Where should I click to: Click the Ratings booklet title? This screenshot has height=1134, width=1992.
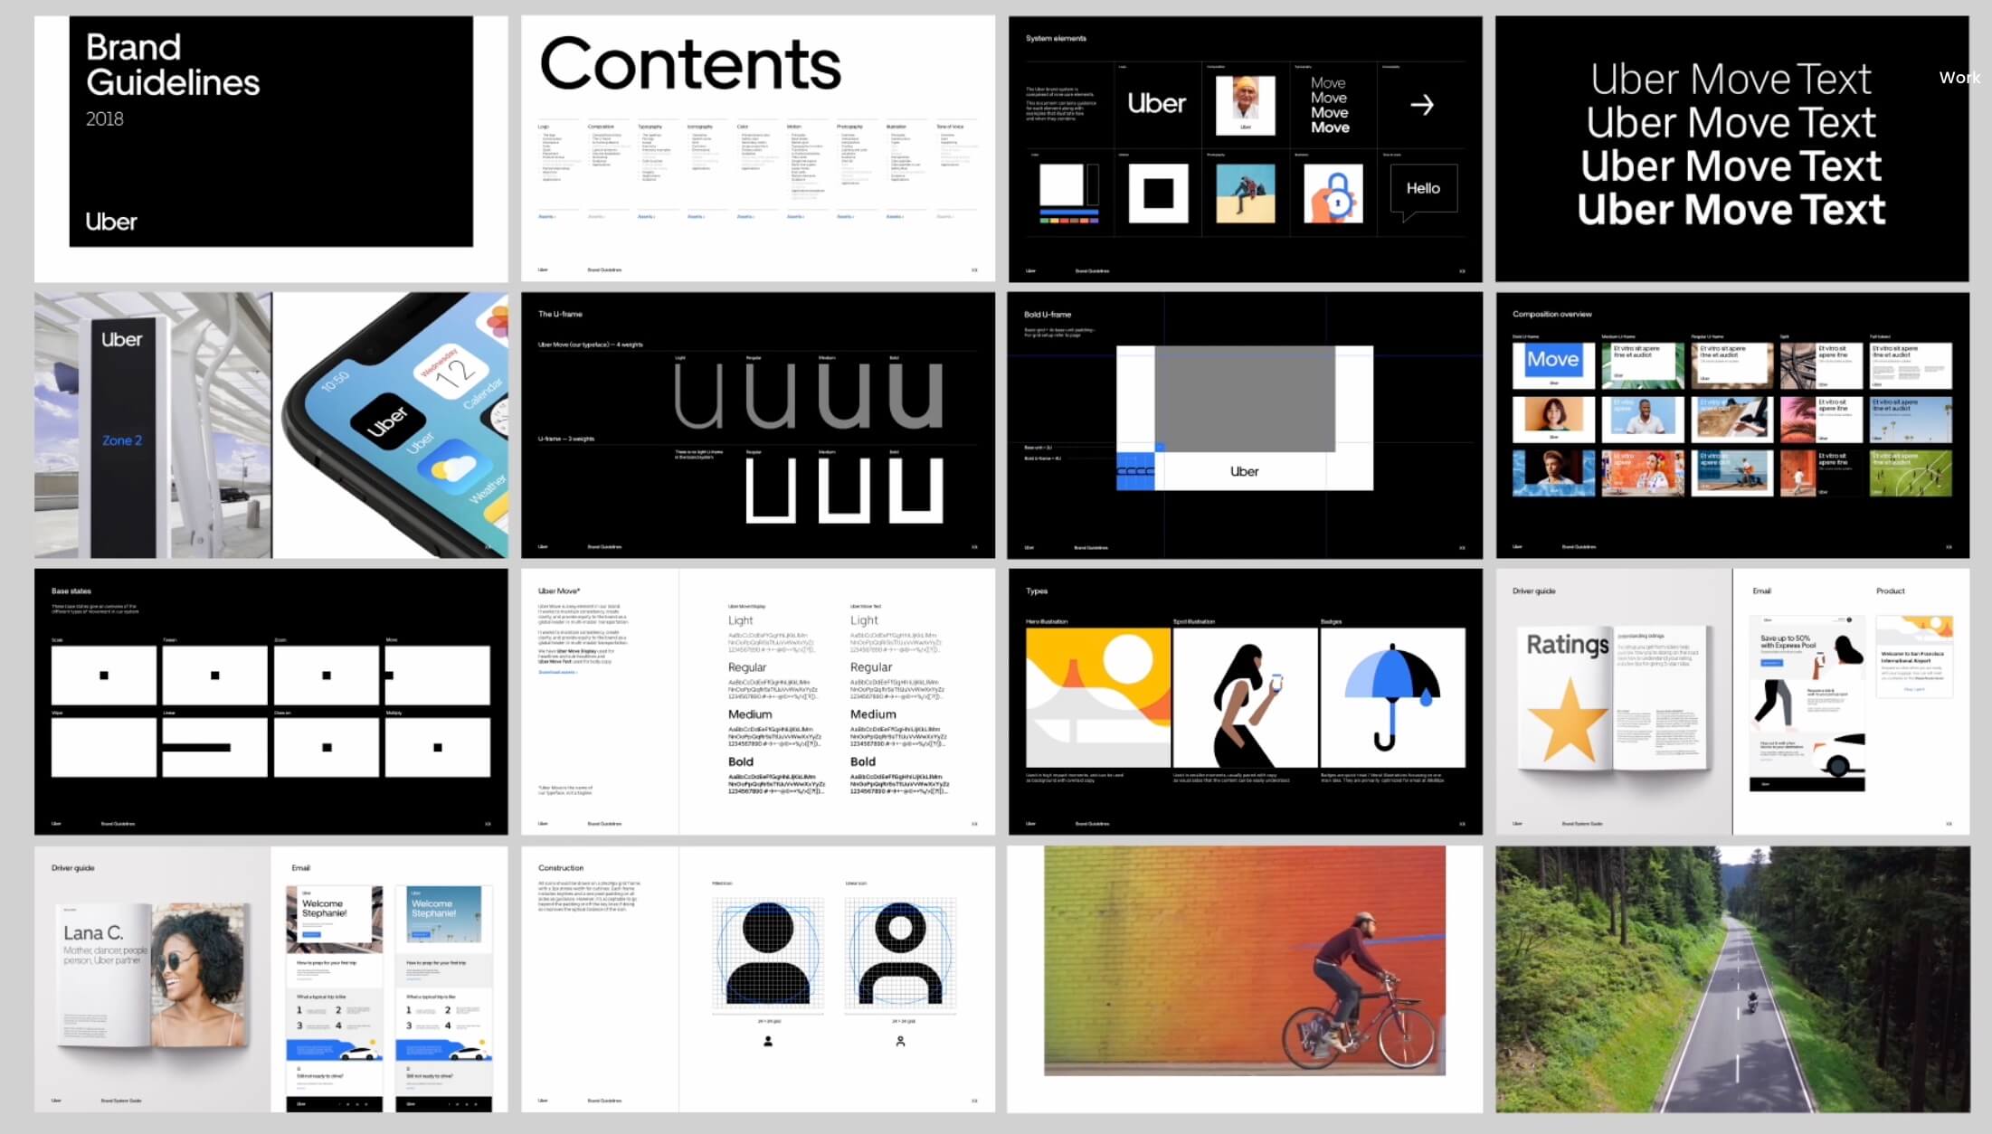click(1567, 645)
